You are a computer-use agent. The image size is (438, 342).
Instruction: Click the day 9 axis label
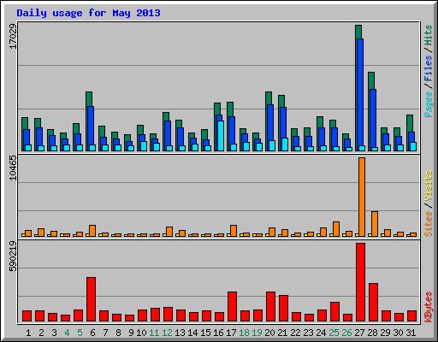[x=131, y=333]
